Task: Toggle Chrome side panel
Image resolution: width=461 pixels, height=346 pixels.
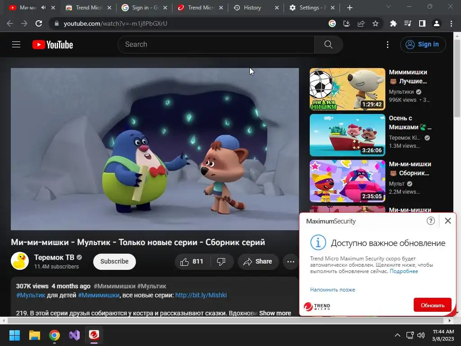Action: pyautogui.click(x=422, y=23)
